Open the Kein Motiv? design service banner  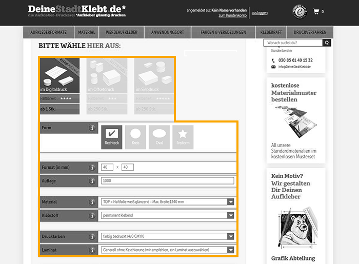(x=296, y=216)
